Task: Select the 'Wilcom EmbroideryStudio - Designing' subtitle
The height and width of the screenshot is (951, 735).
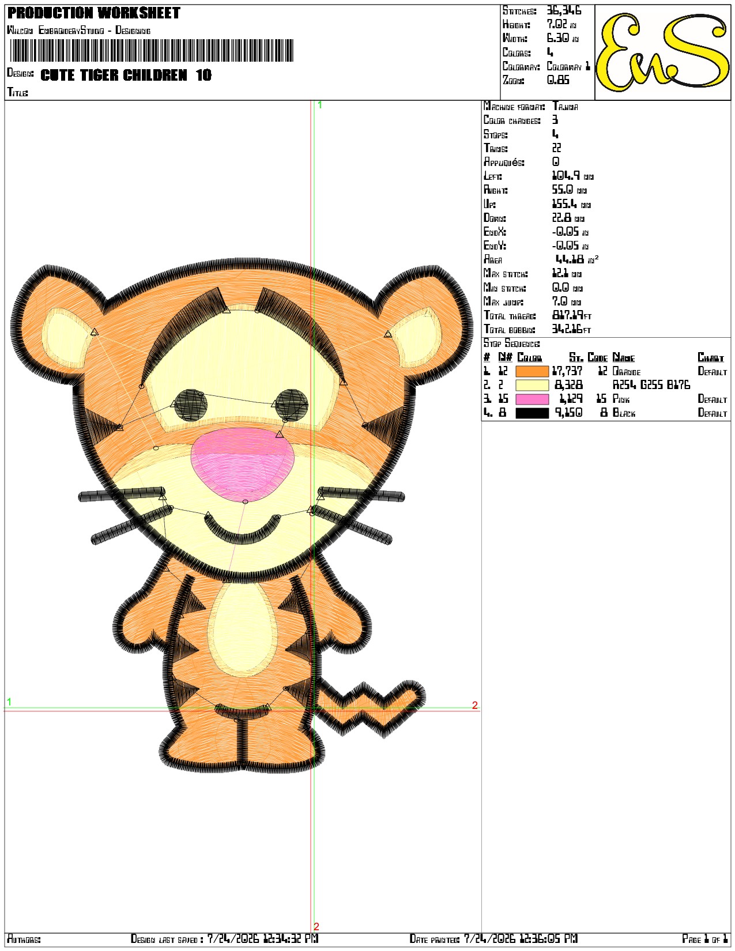Action: click(79, 30)
